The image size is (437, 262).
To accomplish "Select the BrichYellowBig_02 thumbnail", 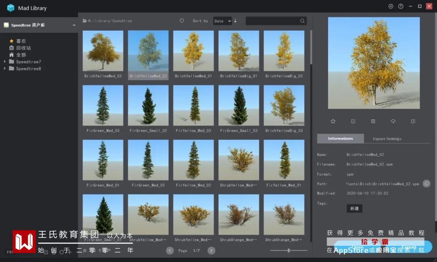I will (284, 51).
